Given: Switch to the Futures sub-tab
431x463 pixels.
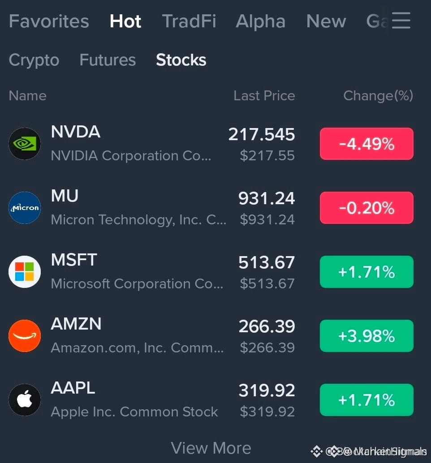Looking at the screenshot, I should click(x=108, y=60).
